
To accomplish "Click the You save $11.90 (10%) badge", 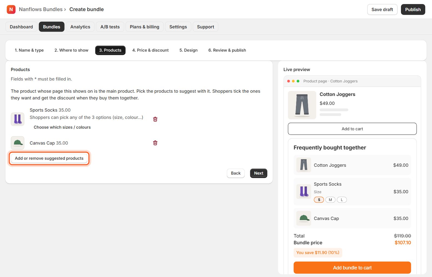I will 318,253.
